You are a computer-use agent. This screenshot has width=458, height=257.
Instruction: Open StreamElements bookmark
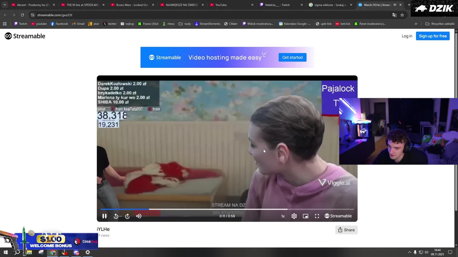[x=208, y=24]
